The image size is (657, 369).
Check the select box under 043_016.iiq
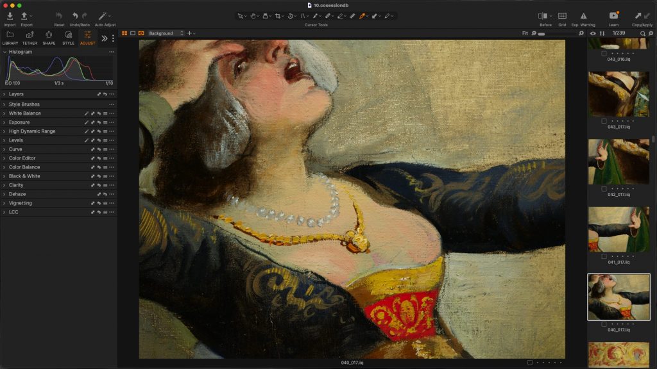pos(604,53)
